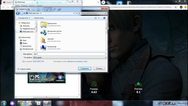Select the Компьютер icon in file list
The image size is (188, 106).
coord(43,48)
